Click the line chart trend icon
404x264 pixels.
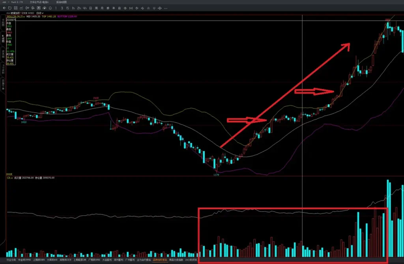click(x=21, y=8)
